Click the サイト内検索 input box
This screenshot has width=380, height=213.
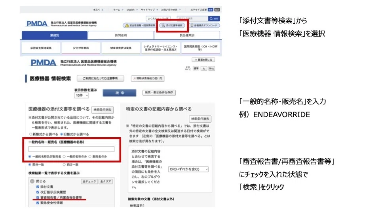coord(192,19)
